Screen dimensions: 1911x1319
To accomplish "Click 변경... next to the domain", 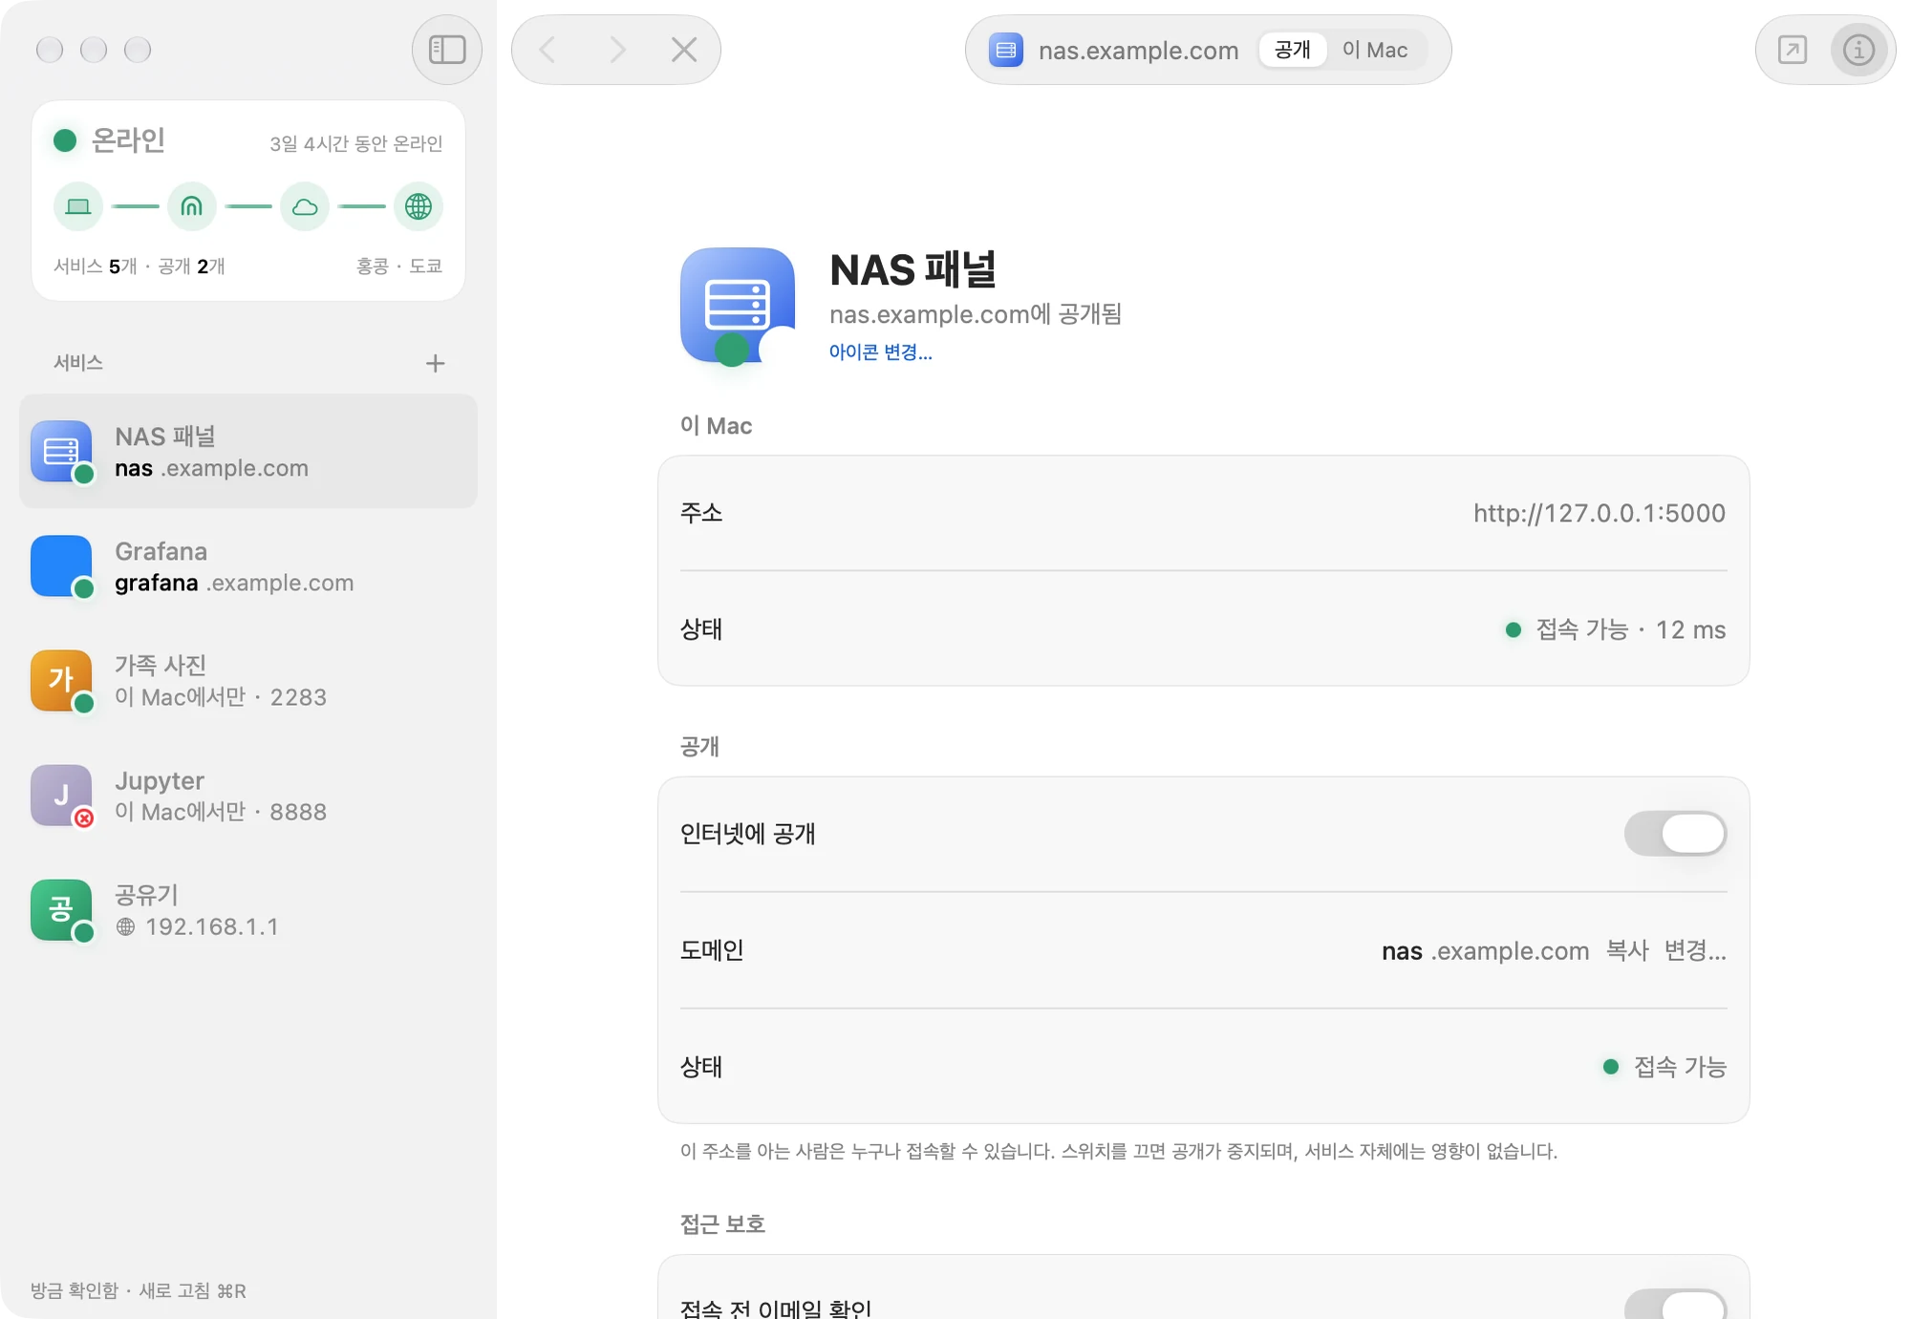I will coord(1695,950).
